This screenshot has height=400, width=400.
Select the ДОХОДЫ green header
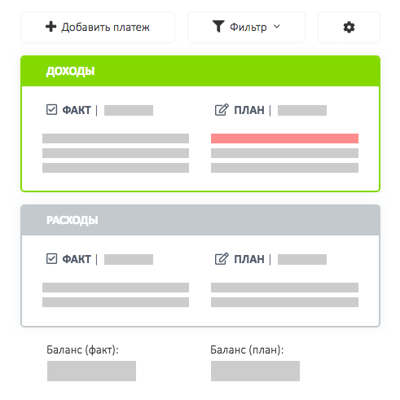pyautogui.click(x=200, y=71)
